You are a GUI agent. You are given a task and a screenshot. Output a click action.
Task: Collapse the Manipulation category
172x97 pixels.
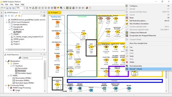pos(6,61)
